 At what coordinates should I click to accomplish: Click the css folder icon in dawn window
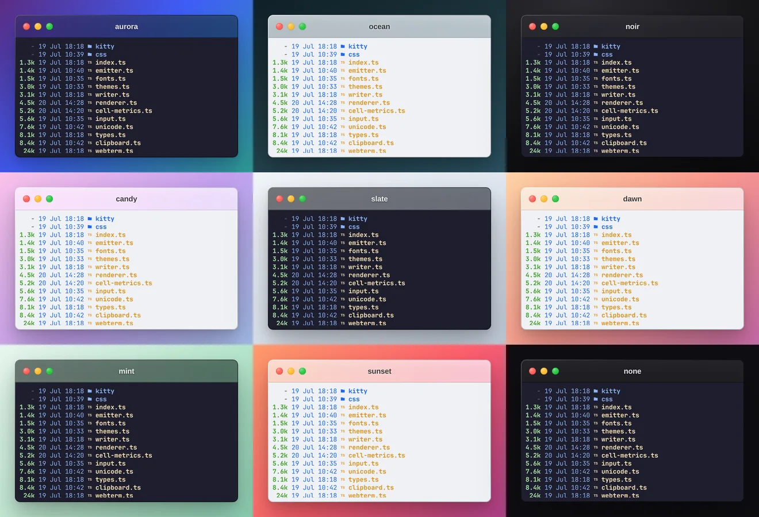596,227
